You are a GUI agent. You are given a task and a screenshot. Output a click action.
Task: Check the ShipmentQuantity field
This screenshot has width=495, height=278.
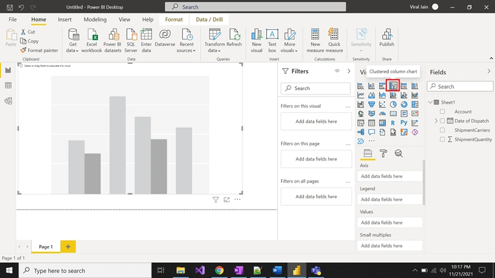[442, 140]
